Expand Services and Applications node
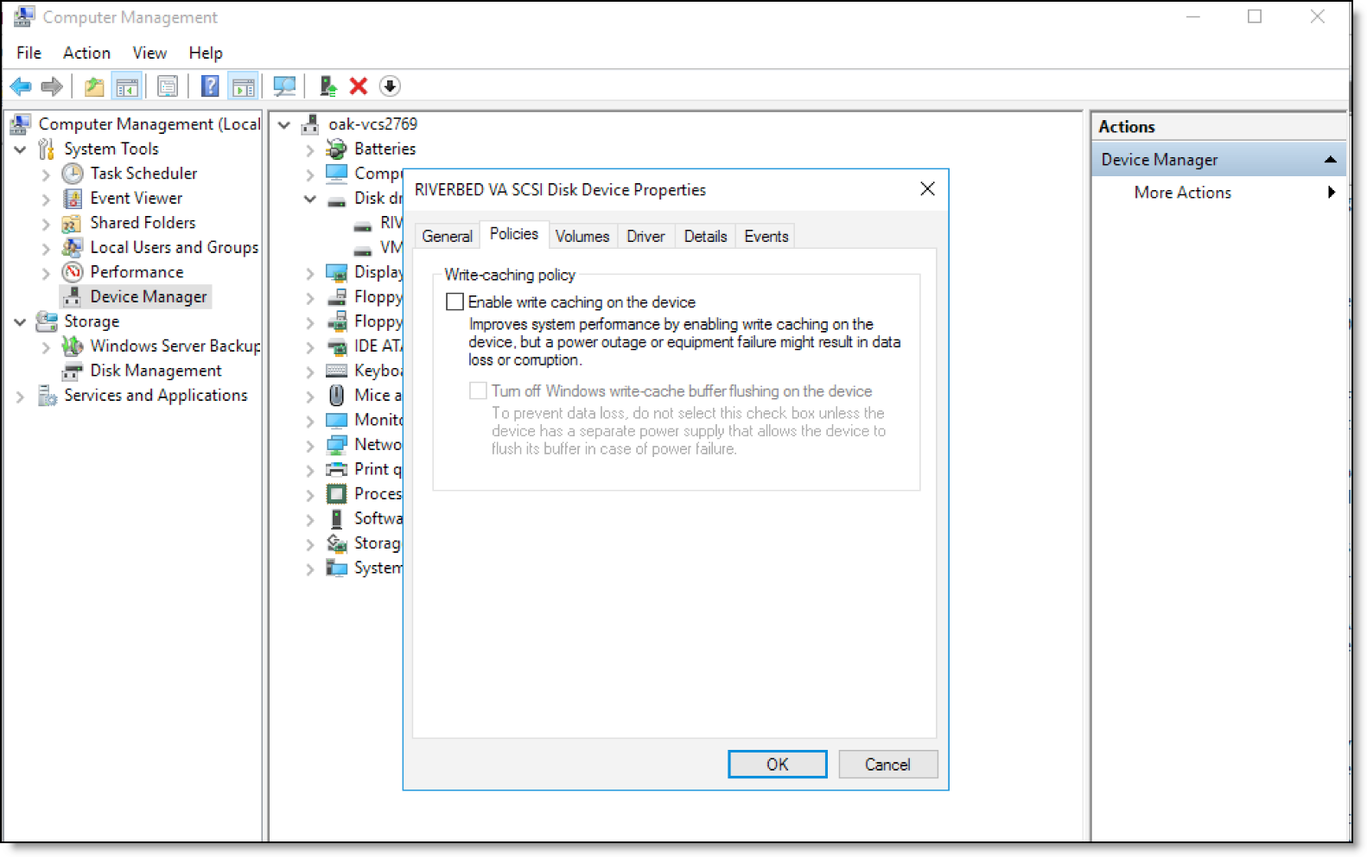The height and width of the screenshot is (857, 1367). point(20,396)
